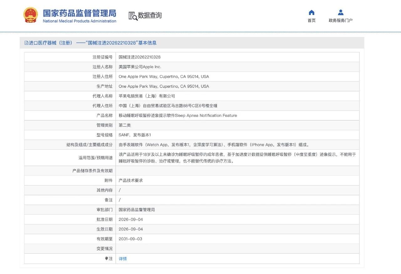
Task: Go to 首页 home icon
Action: coord(311,12)
